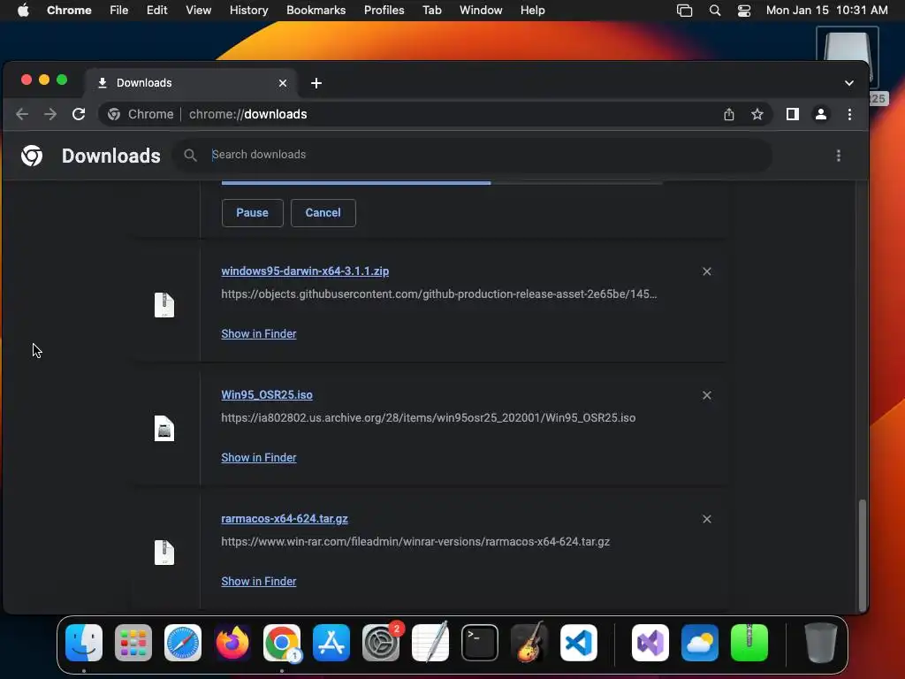Screen dimensions: 905x679
Task: Open the Tab menu
Action: click(x=431, y=11)
